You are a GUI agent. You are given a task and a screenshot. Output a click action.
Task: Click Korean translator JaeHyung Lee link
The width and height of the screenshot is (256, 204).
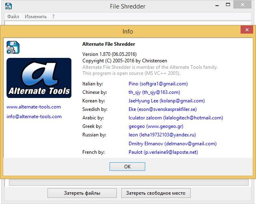pyautogui.click(x=166, y=101)
